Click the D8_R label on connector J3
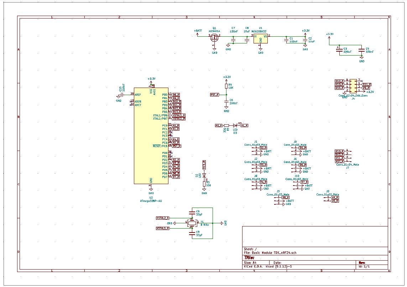This screenshot has height=287, width=407. pos(285,197)
